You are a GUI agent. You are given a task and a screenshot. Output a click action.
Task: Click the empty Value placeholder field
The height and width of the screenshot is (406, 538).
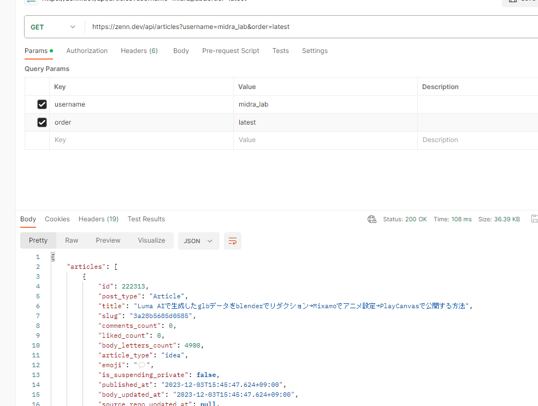(x=326, y=140)
